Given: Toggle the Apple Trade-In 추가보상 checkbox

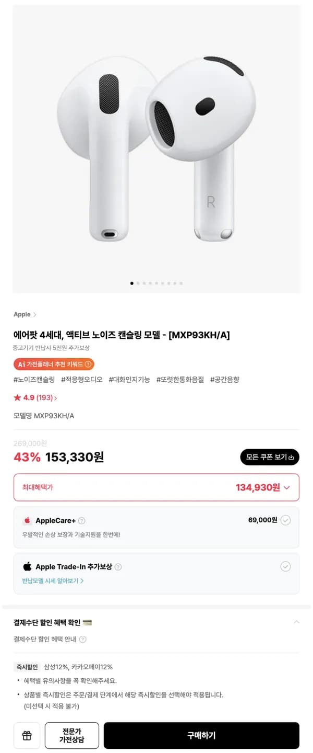Looking at the screenshot, I should pos(285,566).
